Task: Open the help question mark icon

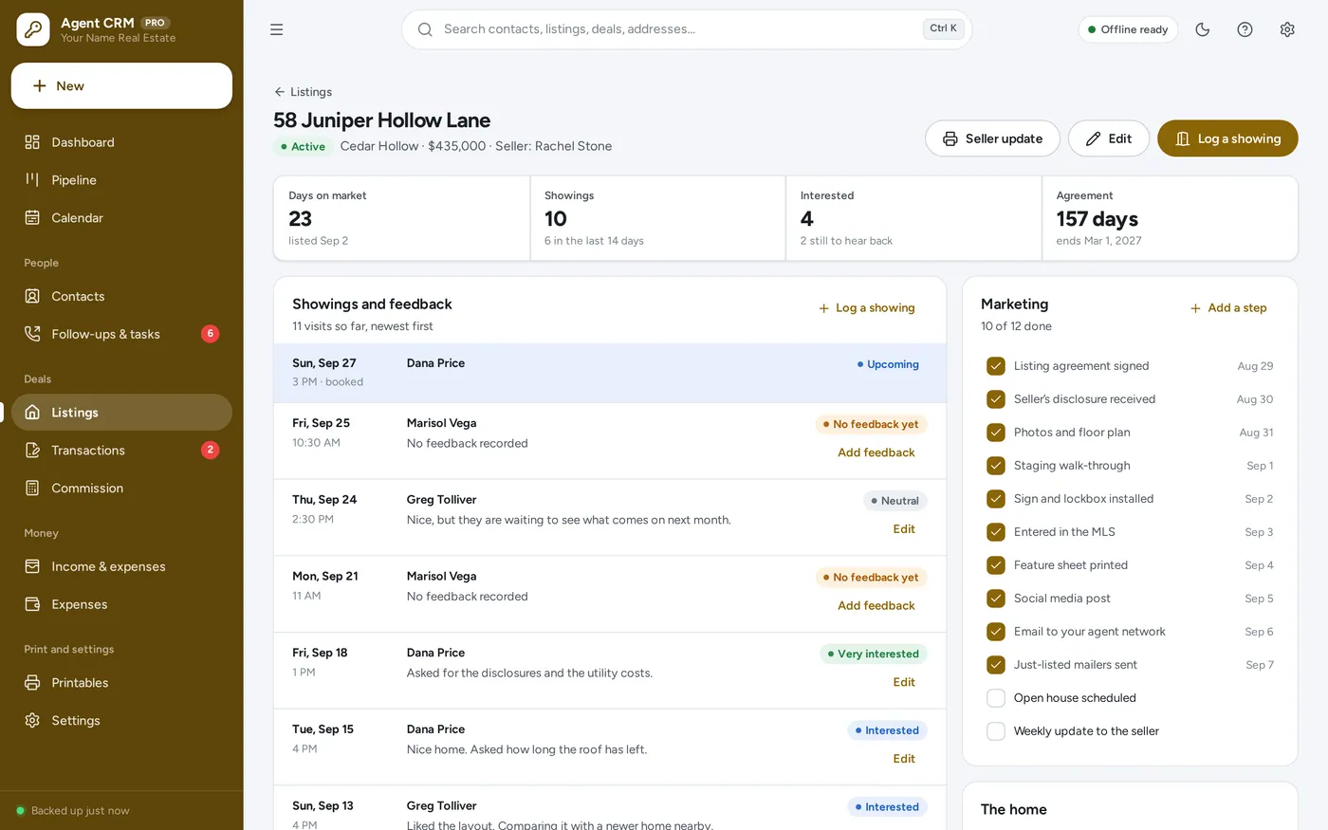Action: (x=1245, y=29)
